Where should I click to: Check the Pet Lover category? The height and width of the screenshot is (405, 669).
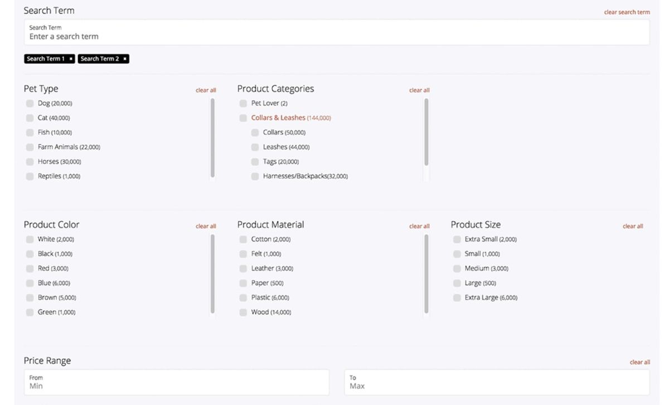(243, 103)
